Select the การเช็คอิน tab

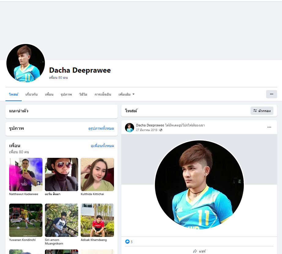pyautogui.click(x=103, y=94)
